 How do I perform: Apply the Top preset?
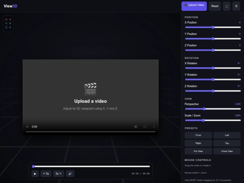tap(227, 143)
